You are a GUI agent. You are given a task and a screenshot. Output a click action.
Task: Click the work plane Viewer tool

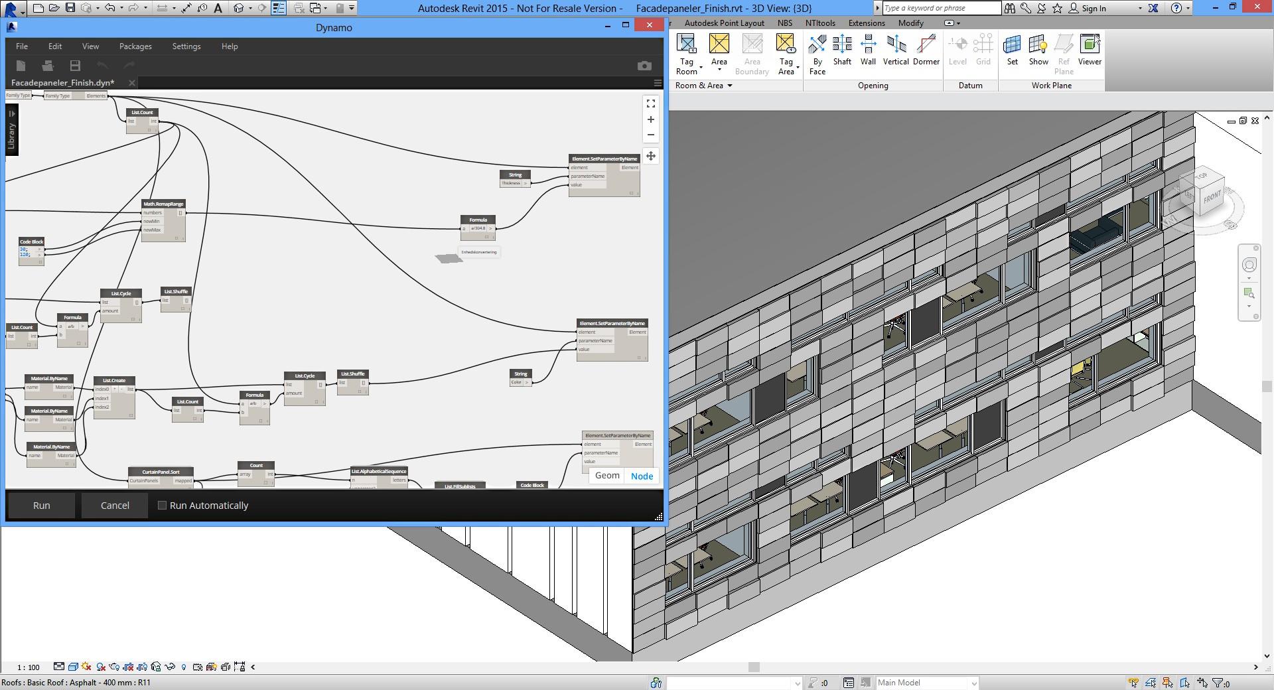coord(1090,51)
